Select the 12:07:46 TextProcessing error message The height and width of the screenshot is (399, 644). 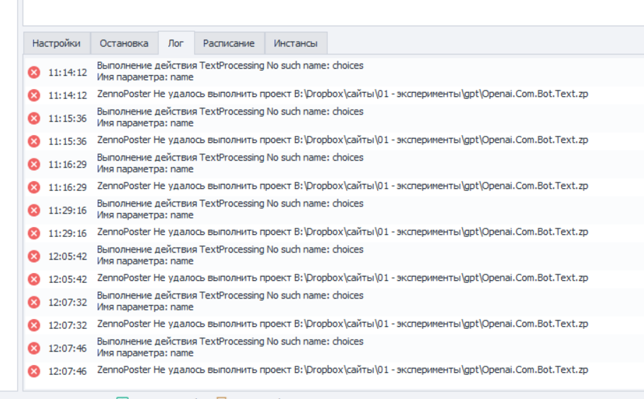coord(229,347)
